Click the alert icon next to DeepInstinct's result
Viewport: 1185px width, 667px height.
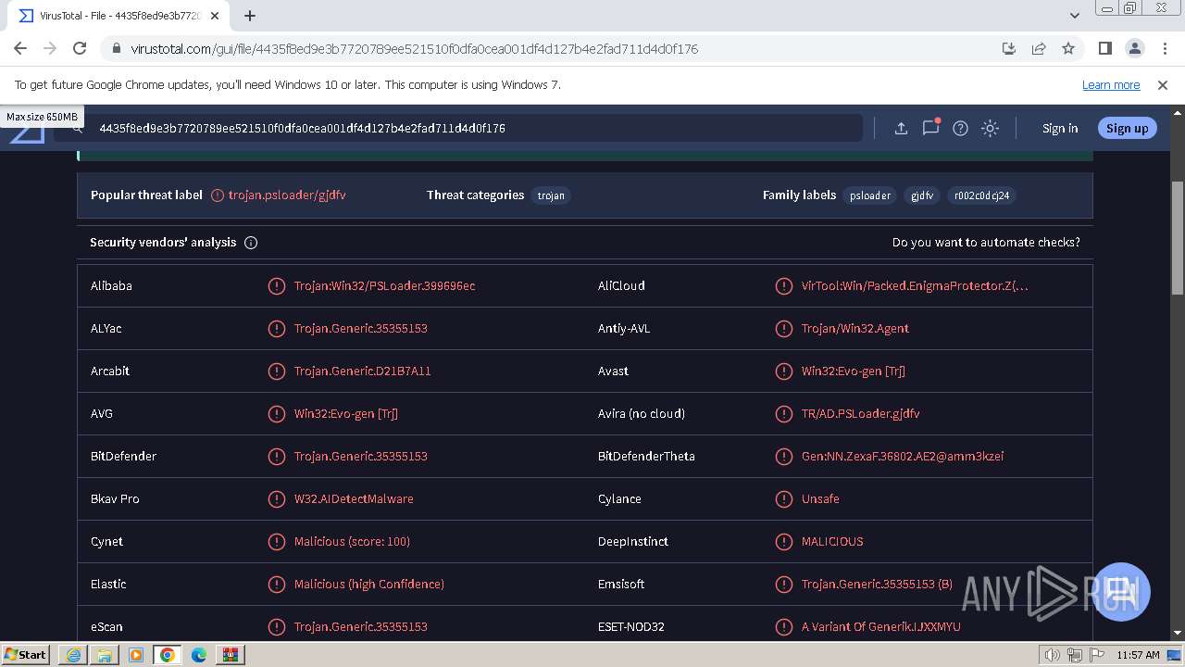[x=783, y=541]
